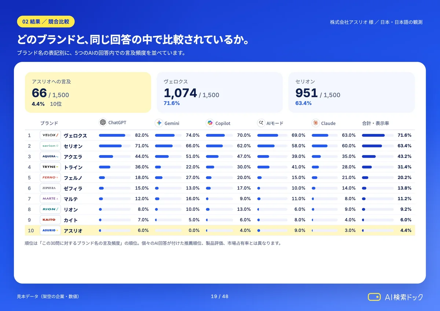Click the serion brand logo

(50, 146)
